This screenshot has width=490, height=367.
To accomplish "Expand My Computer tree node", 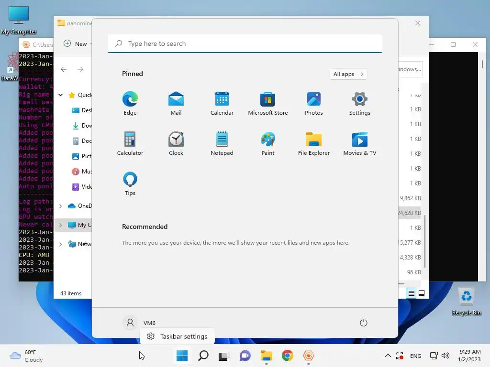I will tap(61, 225).
